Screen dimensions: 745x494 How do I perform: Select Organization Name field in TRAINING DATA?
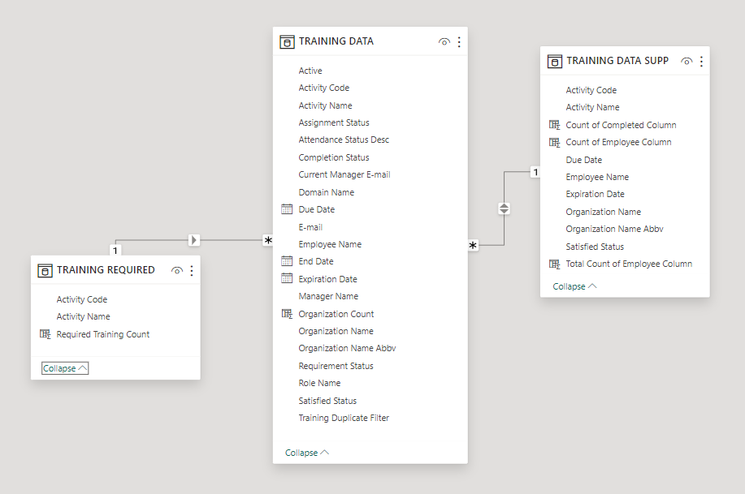[x=336, y=331]
